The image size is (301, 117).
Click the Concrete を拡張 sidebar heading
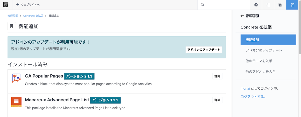[x=256, y=27]
